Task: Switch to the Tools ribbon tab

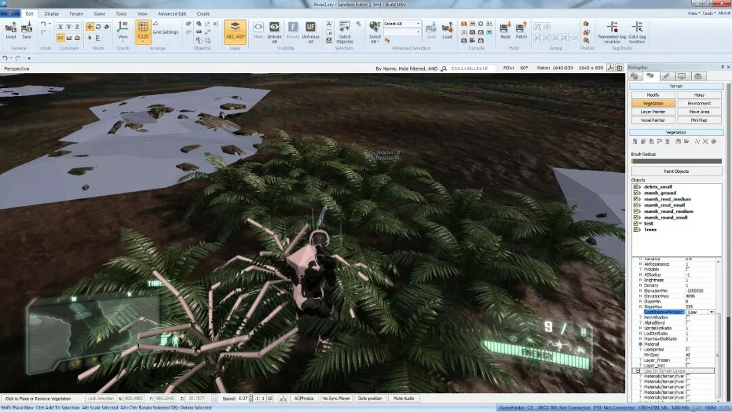Action: pyautogui.click(x=121, y=14)
